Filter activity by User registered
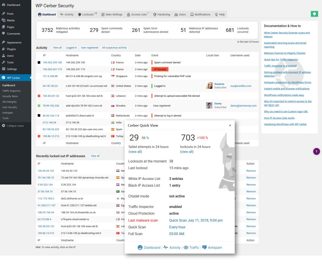Screen dimensions: 322x267 coord(90,48)
